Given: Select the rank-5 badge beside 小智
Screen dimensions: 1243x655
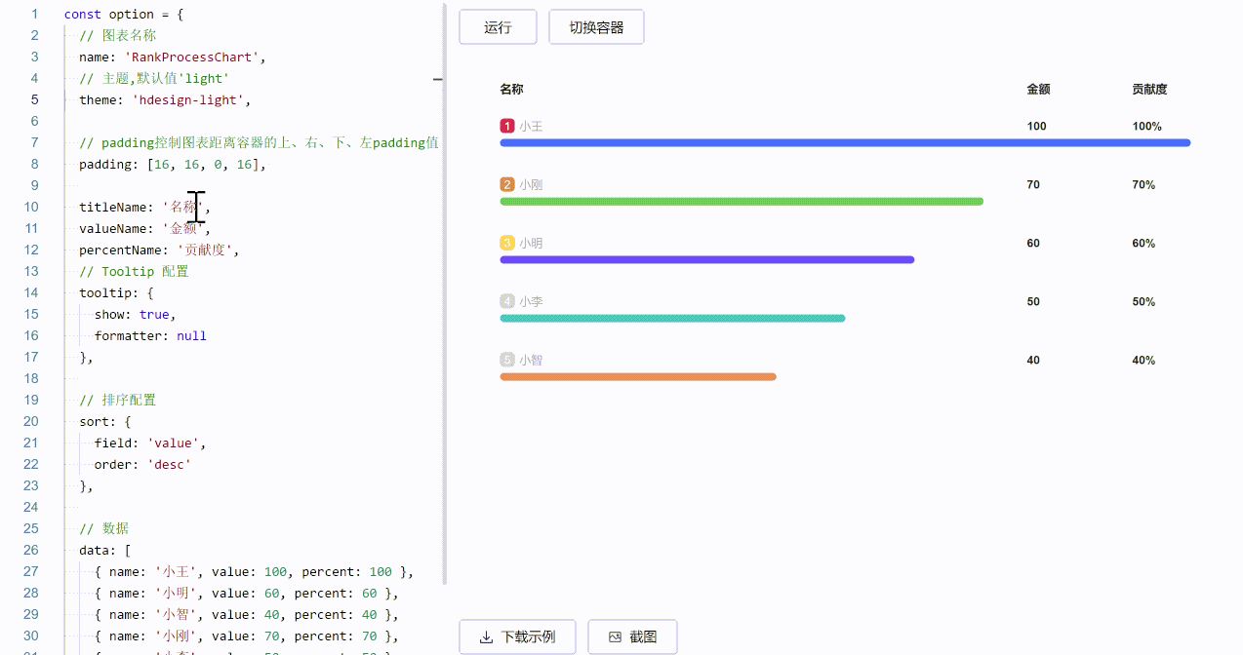Looking at the screenshot, I should [506, 360].
